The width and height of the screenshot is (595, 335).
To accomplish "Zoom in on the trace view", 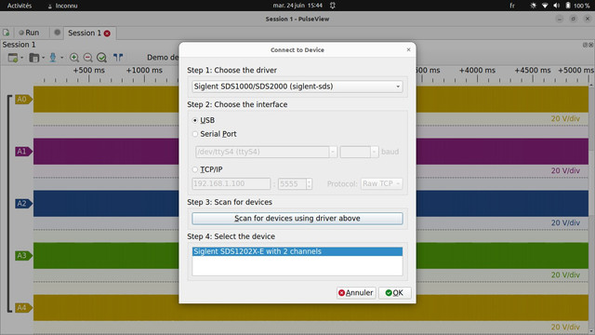I will click(74, 58).
